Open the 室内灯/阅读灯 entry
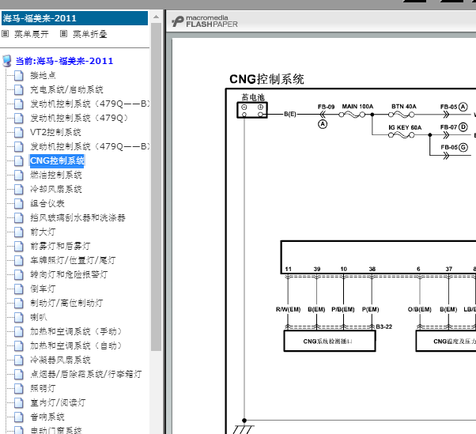 tap(59, 402)
